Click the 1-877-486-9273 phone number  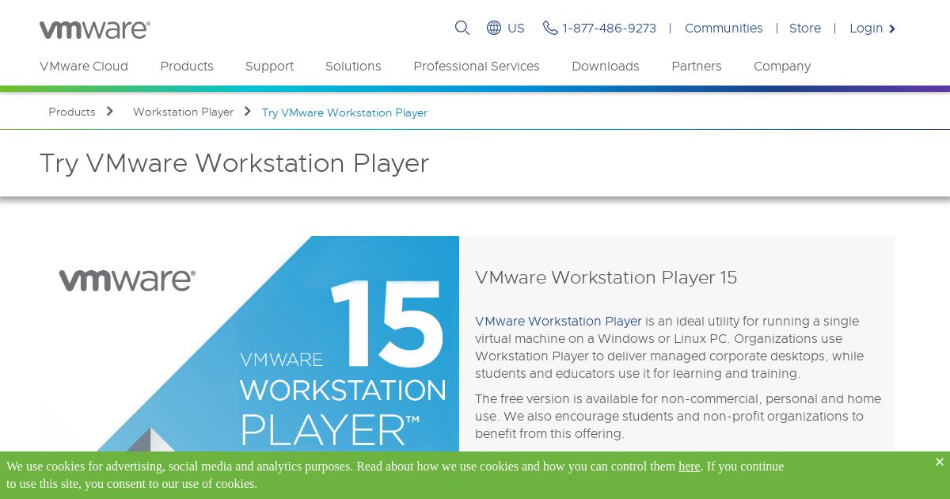click(x=610, y=29)
